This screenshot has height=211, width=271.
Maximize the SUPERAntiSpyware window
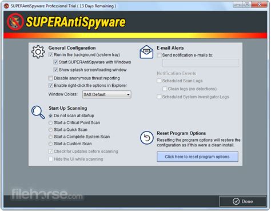tap(247, 5)
